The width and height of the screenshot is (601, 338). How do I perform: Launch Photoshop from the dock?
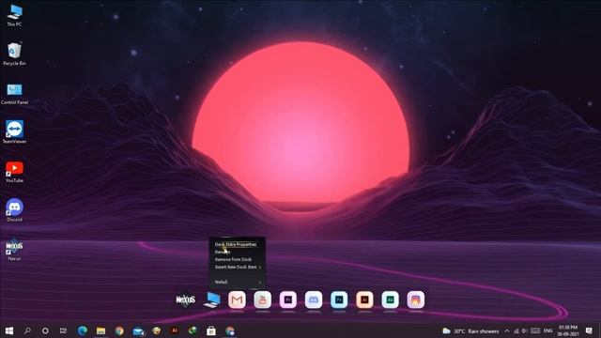(x=339, y=300)
